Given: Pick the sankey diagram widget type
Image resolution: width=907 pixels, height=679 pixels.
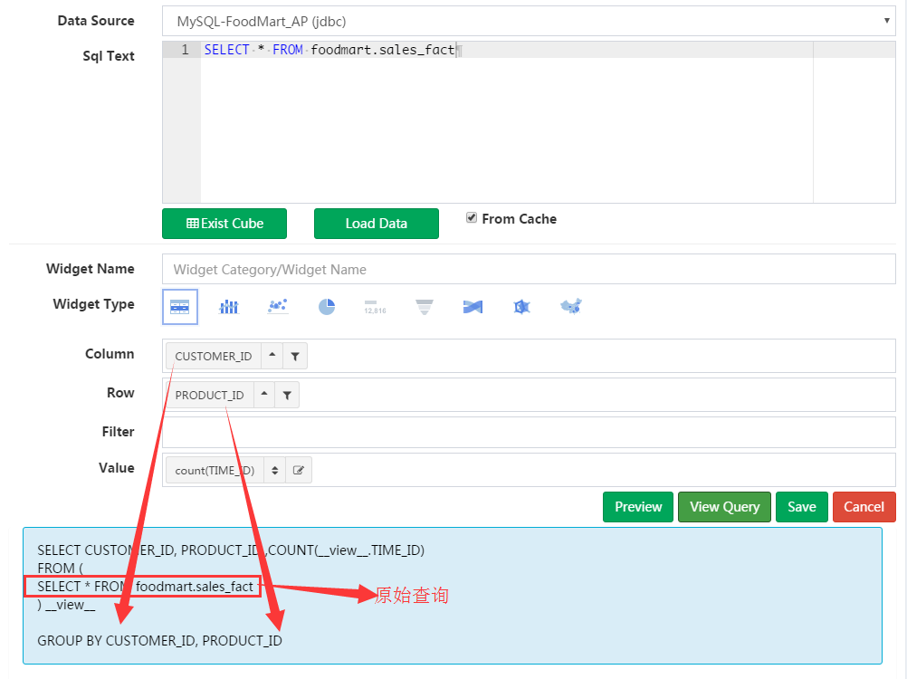Looking at the screenshot, I should (473, 307).
